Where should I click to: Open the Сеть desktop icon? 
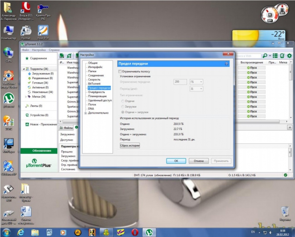click(x=9, y=55)
